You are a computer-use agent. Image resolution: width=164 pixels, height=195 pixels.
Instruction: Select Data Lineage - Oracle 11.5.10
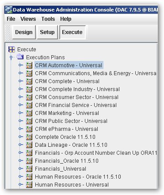(x=71, y=145)
